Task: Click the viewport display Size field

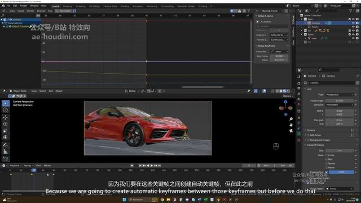Action: (x=340, y=151)
